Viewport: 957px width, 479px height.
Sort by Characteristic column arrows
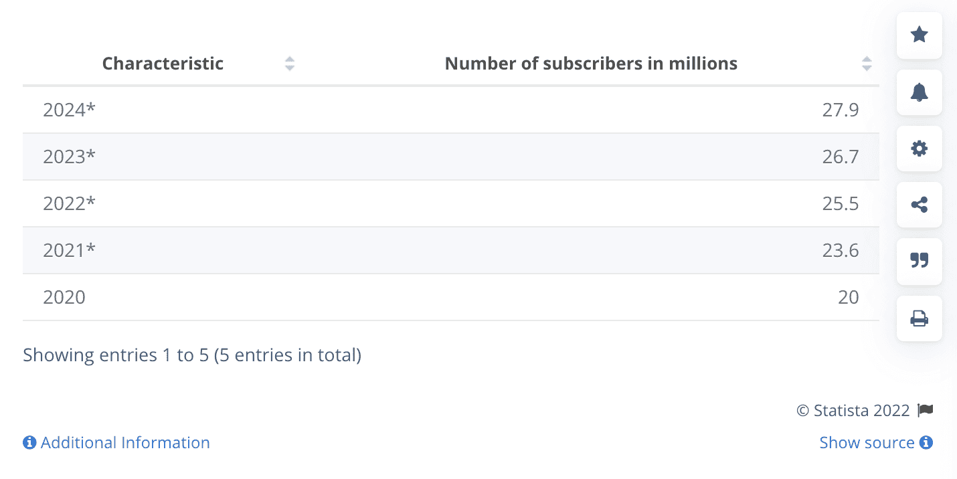pos(290,64)
